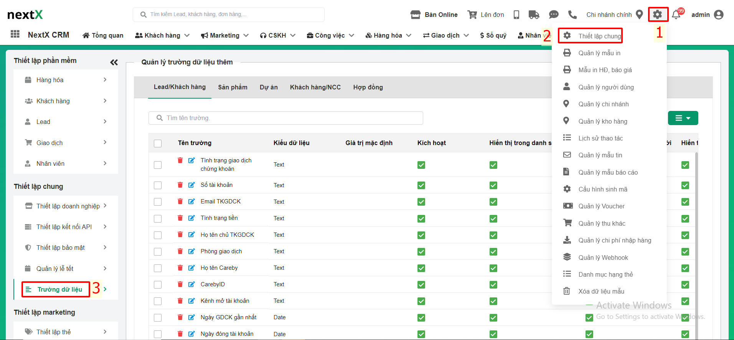The width and height of the screenshot is (734, 340).
Task: Click the delivery truck icon
Action: coord(534,15)
